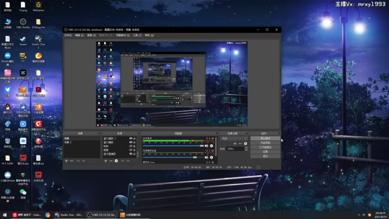Open Steam desktop shortcut
389x219 pixels.
23,41
